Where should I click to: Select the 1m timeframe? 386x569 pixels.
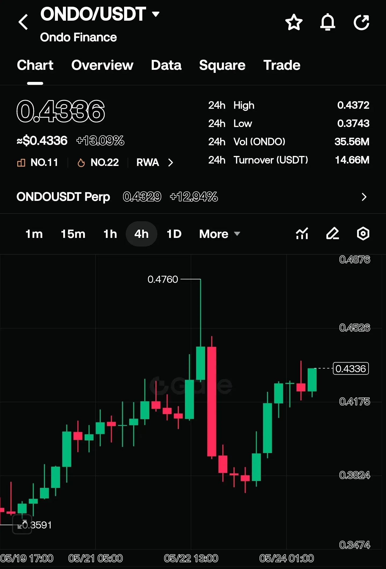click(x=34, y=234)
